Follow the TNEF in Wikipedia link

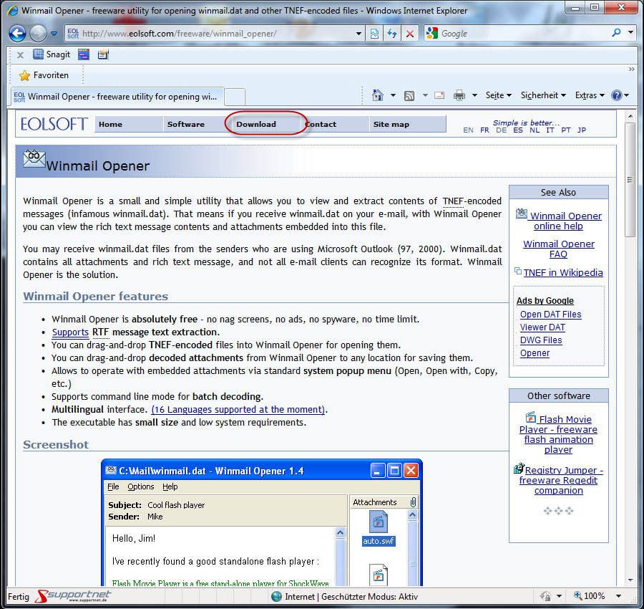click(562, 272)
